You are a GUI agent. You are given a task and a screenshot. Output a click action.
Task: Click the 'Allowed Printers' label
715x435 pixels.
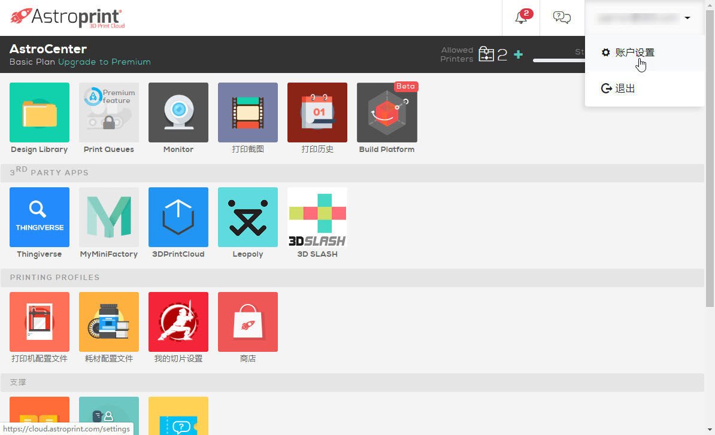(457, 54)
